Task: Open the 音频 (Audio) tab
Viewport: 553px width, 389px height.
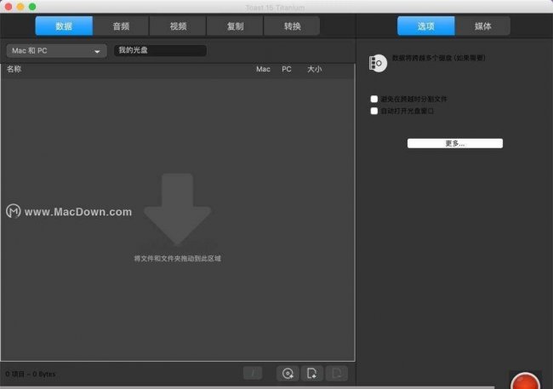Action: (x=121, y=26)
